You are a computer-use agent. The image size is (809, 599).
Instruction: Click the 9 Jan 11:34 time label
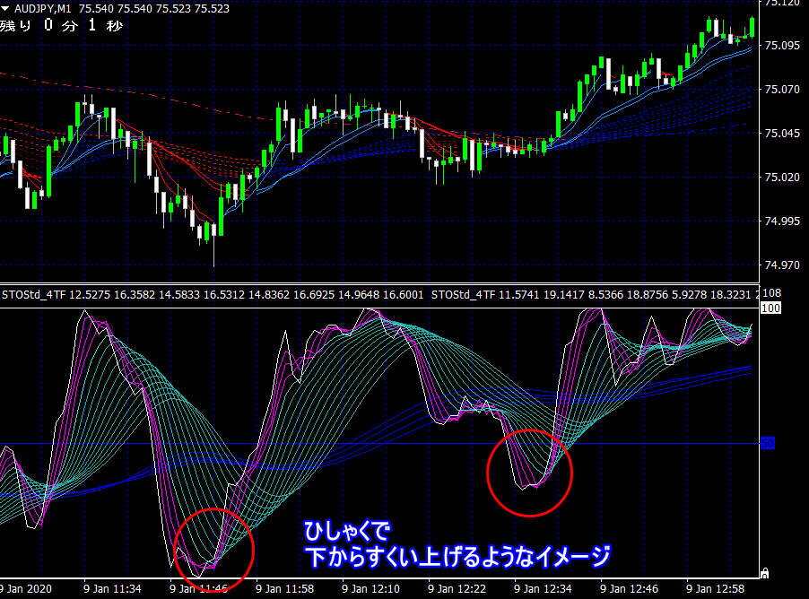[x=112, y=588]
